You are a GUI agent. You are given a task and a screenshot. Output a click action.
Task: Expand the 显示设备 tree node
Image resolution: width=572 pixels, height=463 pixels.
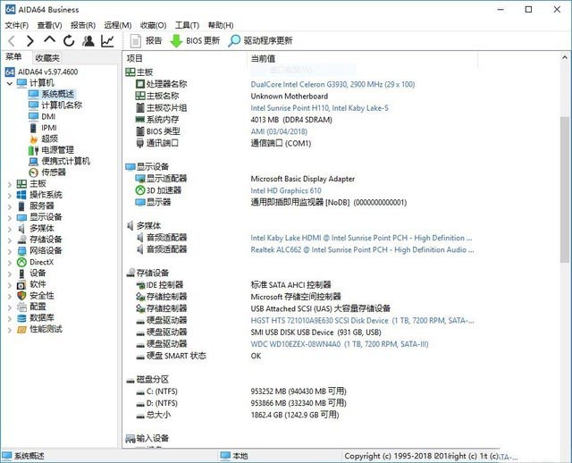(x=10, y=218)
